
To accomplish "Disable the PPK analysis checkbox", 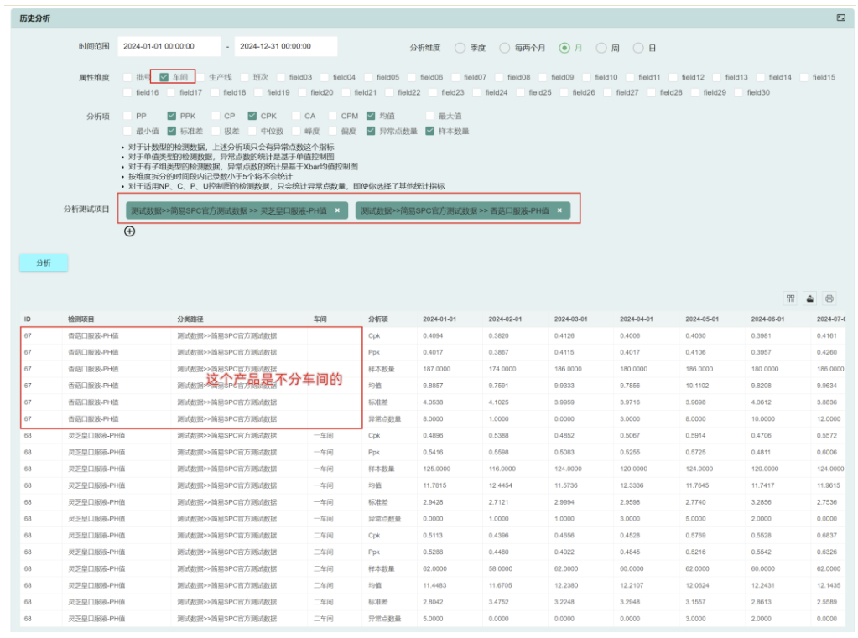I will (x=171, y=116).
